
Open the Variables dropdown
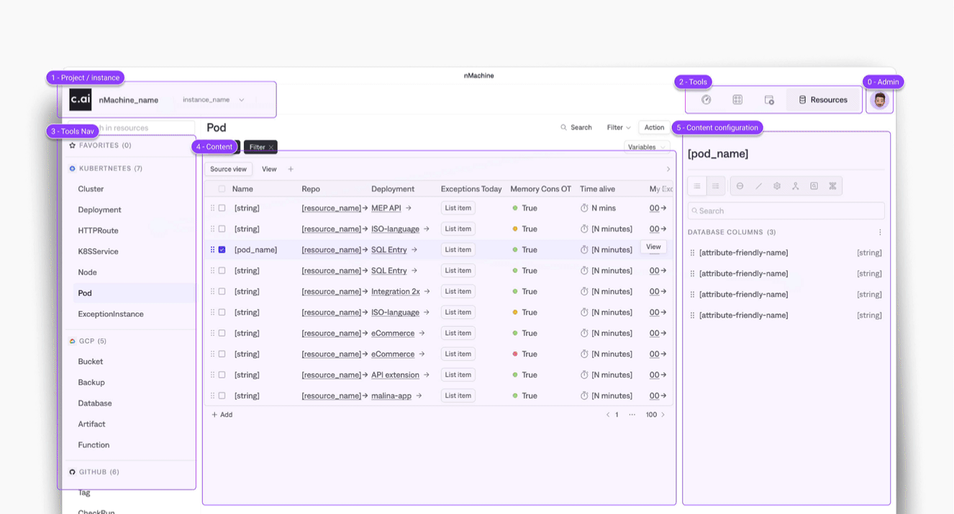coord(646,147)
